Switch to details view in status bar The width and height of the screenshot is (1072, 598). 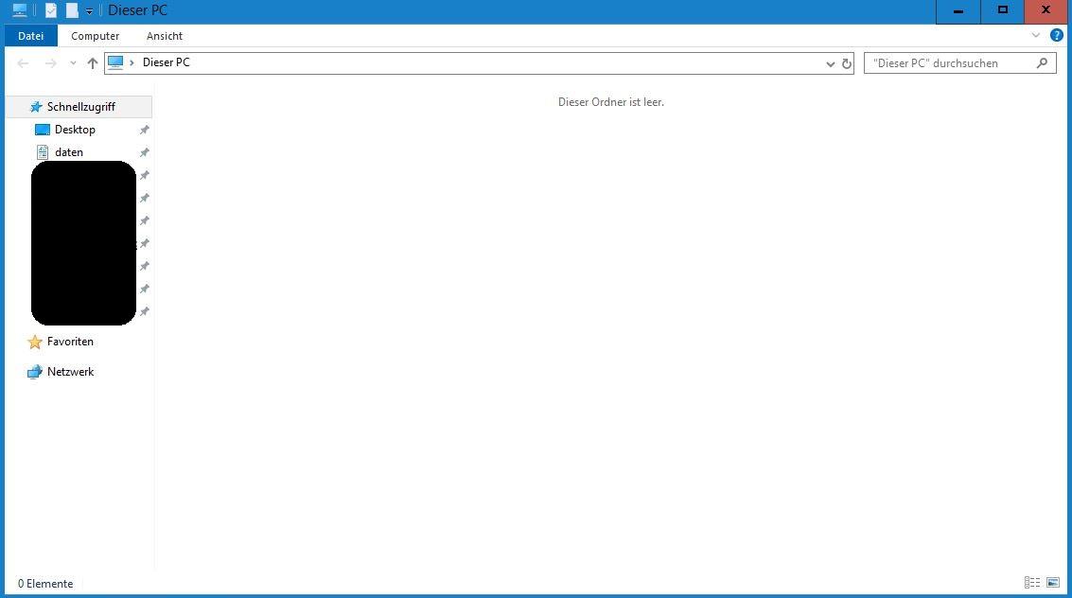[x=1031, y=582]
